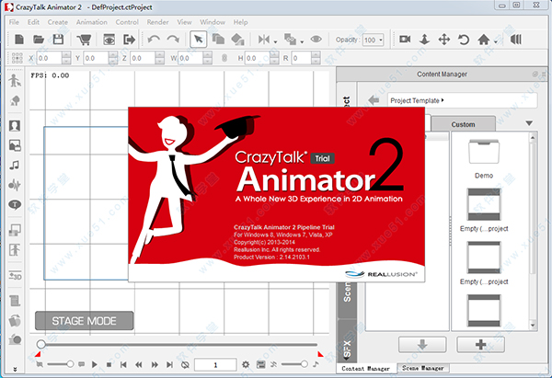Open the actor character icon in left sidebar
Viewport: 552px width, 378px height.
click(15, 81)
